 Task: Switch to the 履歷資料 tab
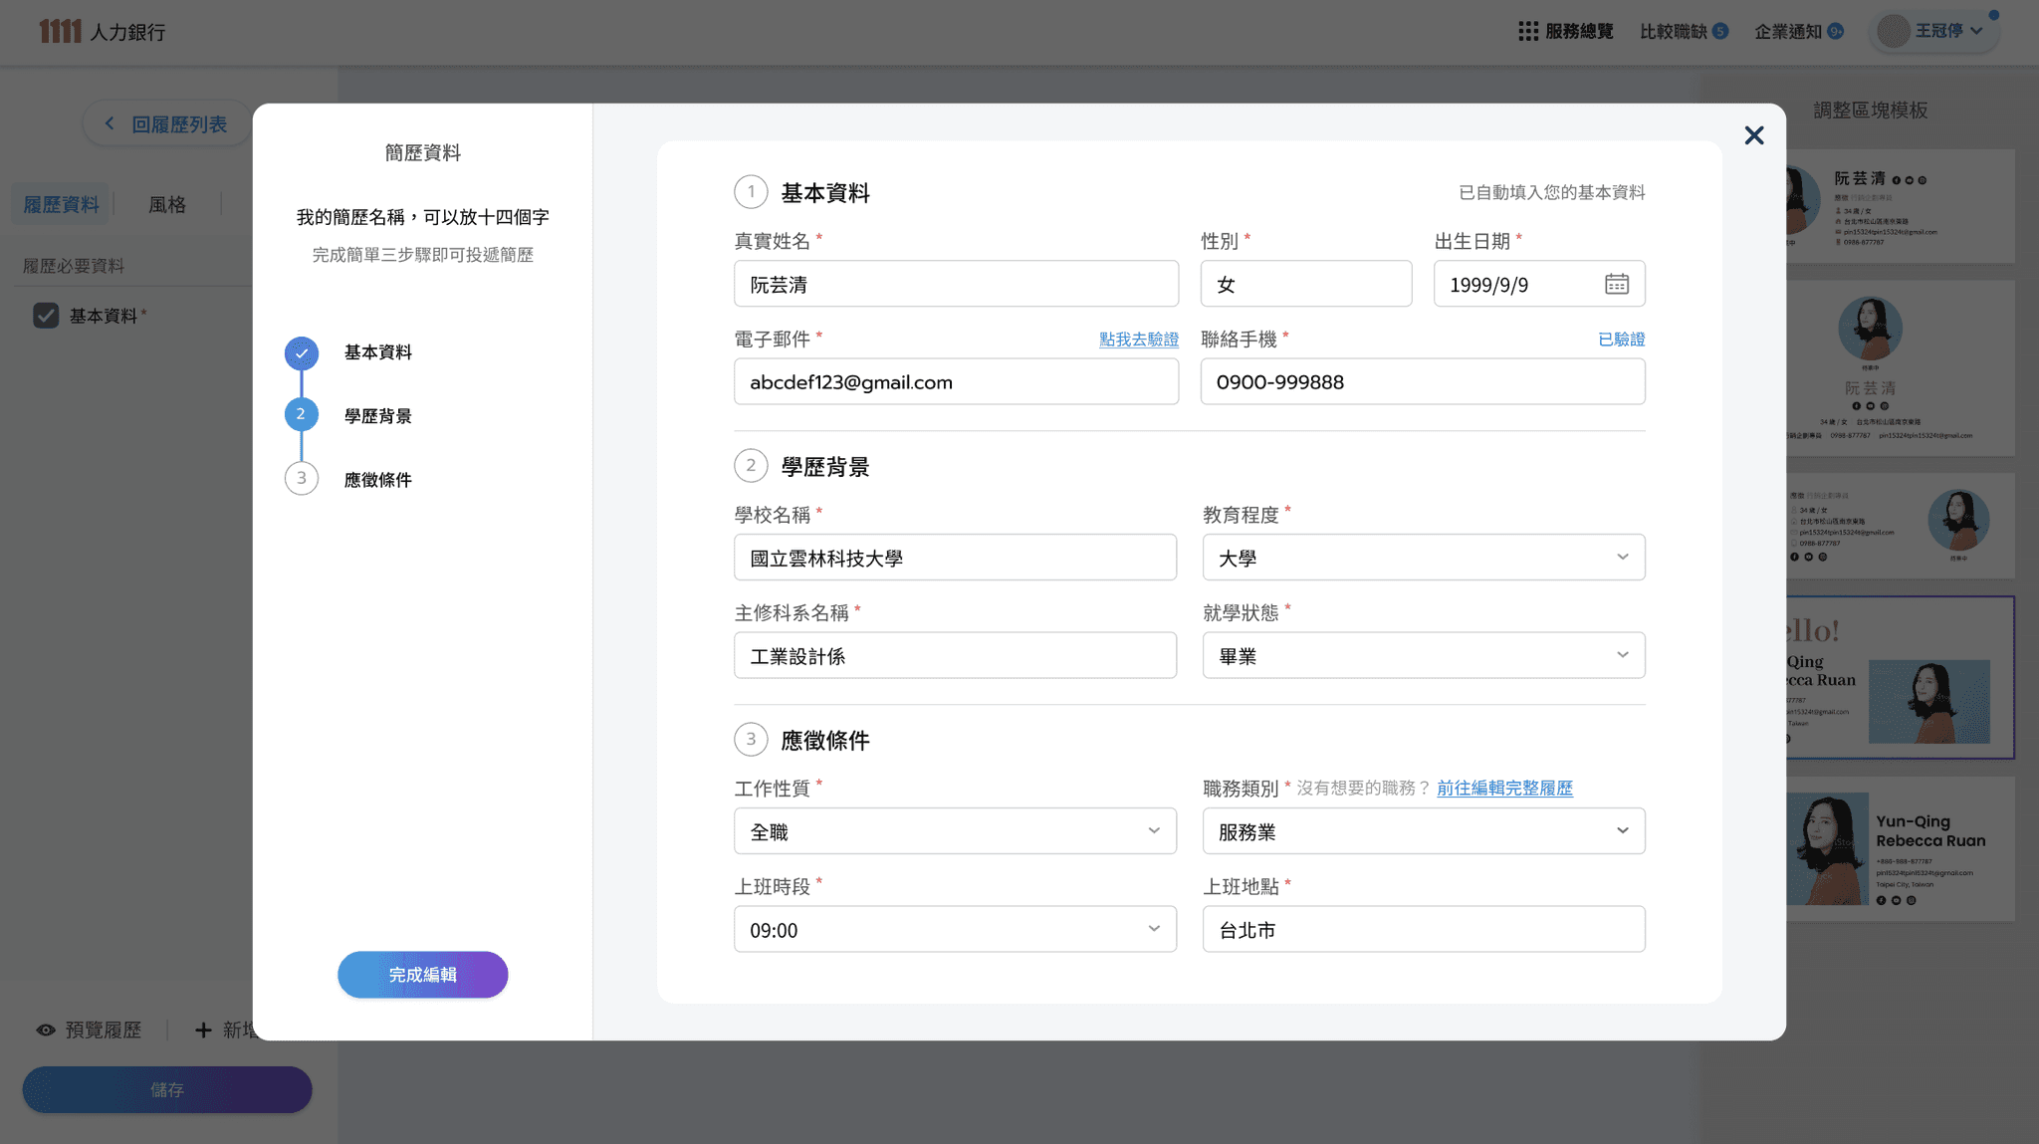(62, 204)
